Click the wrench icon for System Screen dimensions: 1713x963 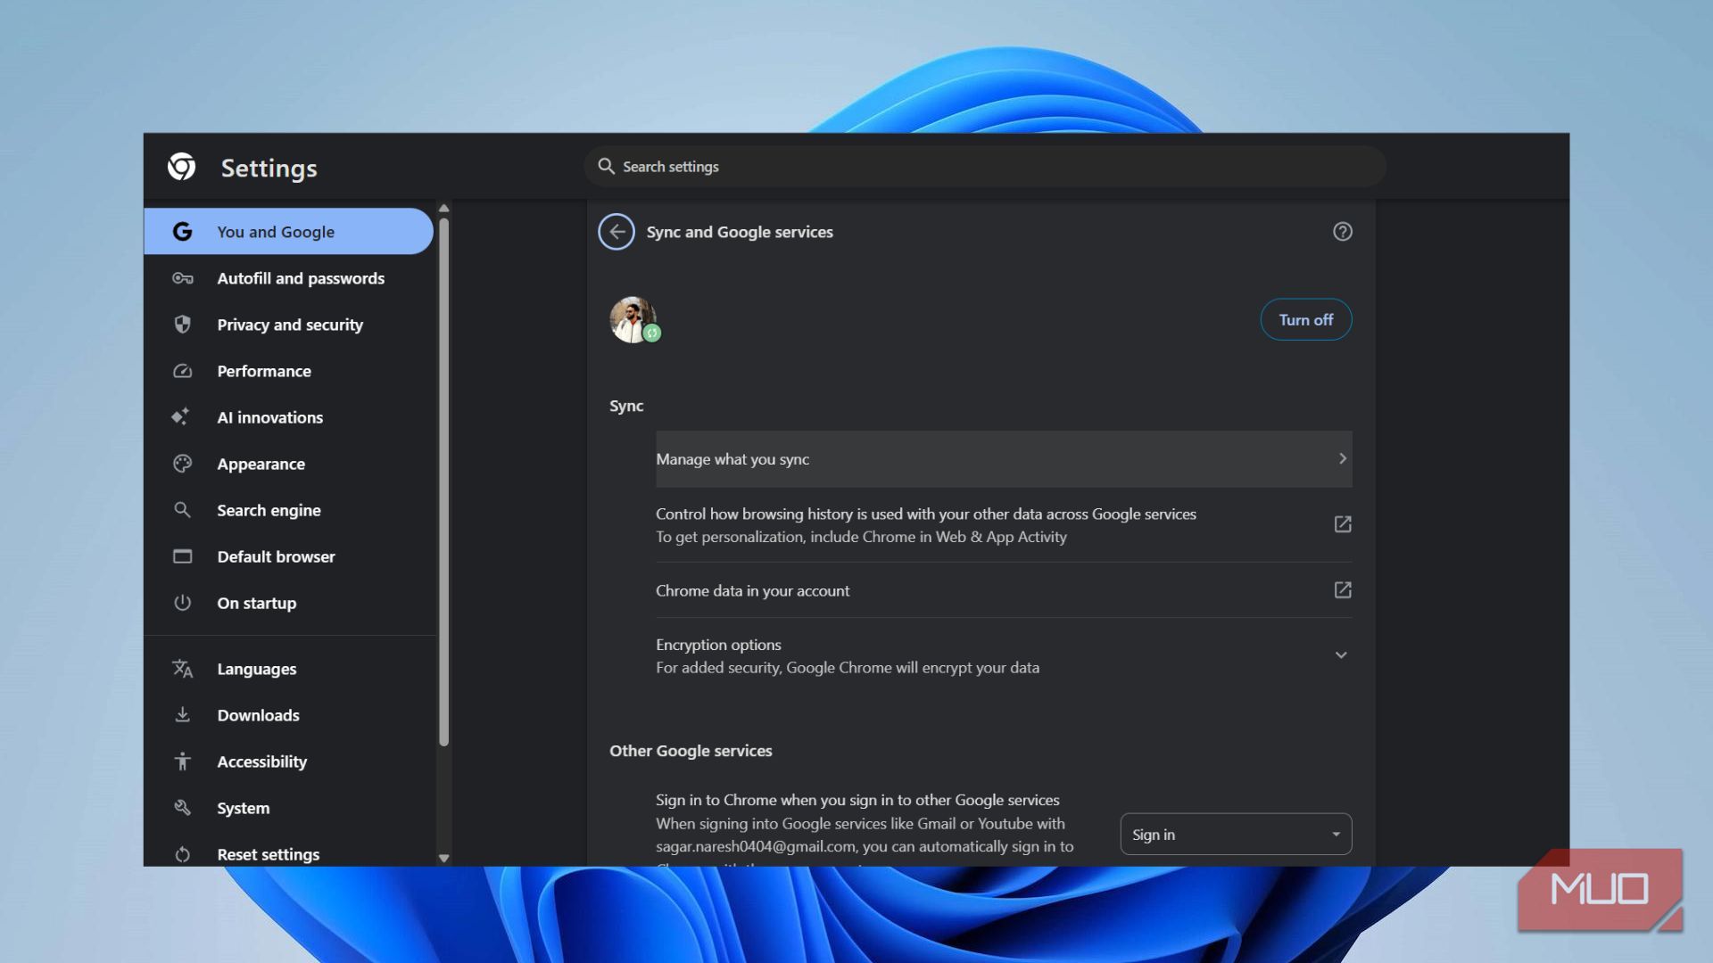(x=182, y=808)
